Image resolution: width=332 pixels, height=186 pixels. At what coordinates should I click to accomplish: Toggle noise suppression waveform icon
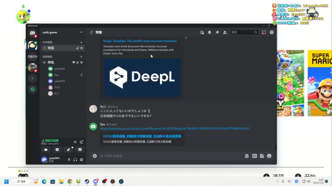[75, 142]
